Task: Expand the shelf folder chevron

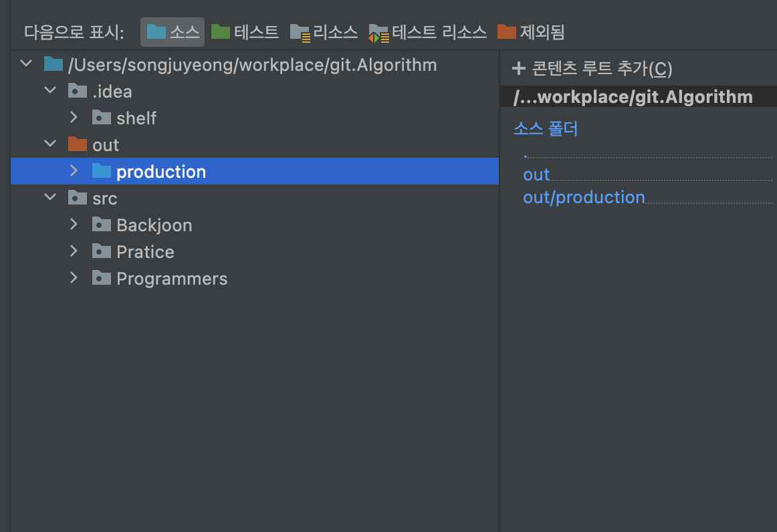Action: [x=74, y=117]
